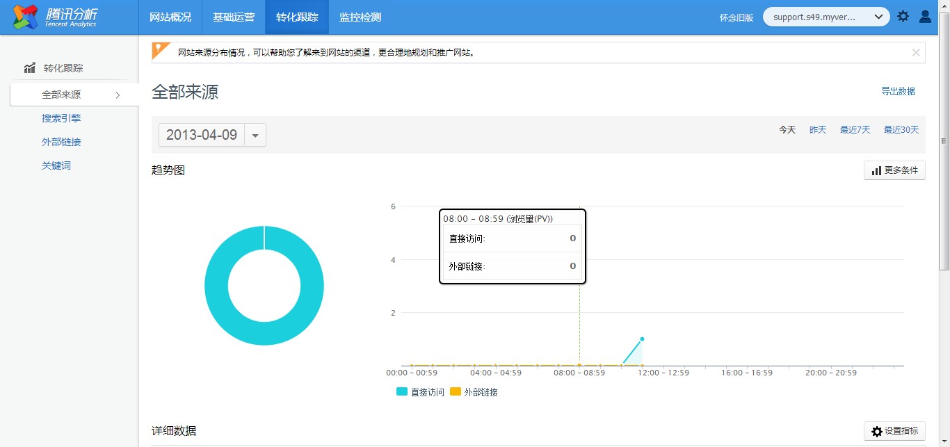Click the 12:00 data point on the chart
The width and height of the screenshot is (950, 447).
coord(642,339)
